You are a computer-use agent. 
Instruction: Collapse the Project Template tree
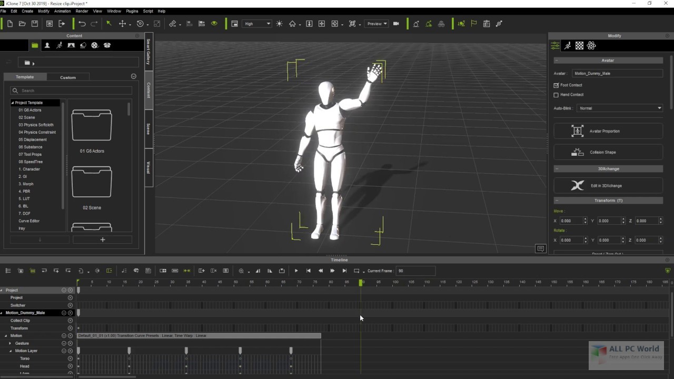pyautogui.click(x=13, y=103)
